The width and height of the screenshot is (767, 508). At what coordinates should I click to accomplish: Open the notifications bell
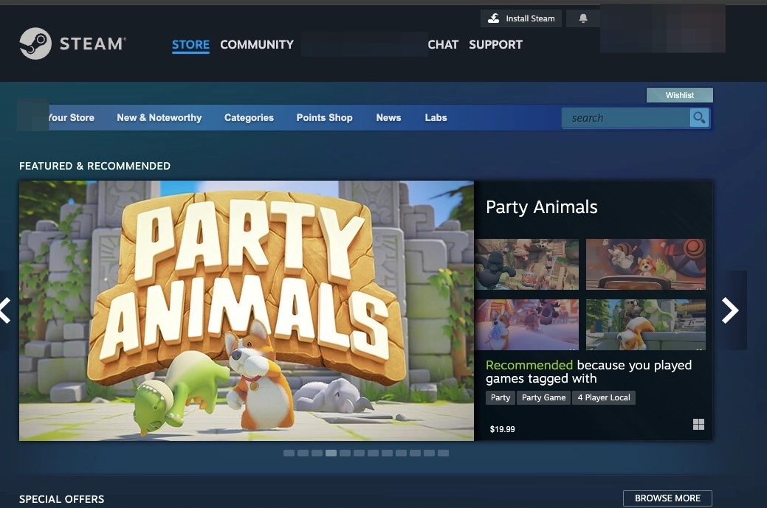click(582, 18)
